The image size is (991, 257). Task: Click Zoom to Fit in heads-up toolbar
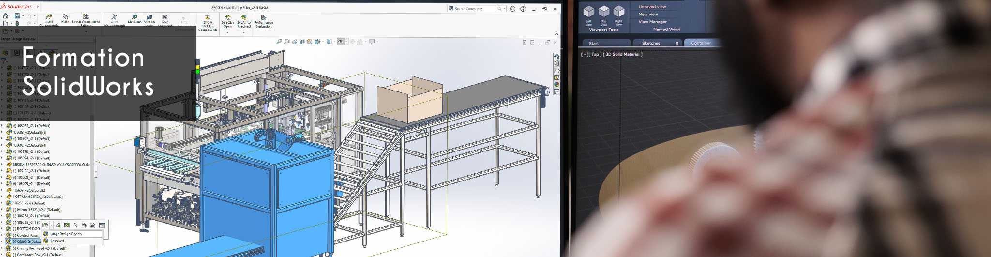coord(279,42)
